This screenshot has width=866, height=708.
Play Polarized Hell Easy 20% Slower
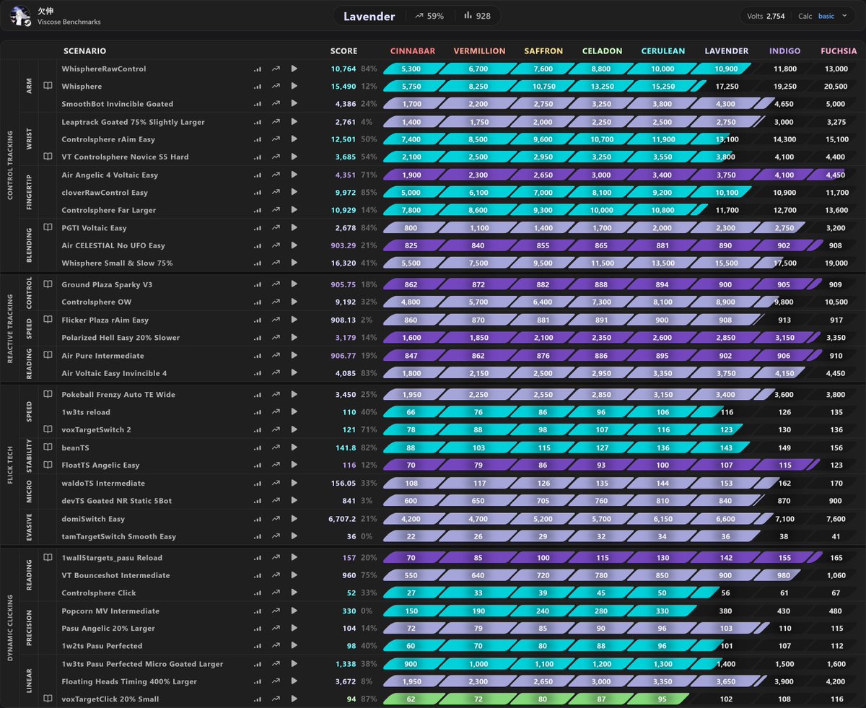[x=294, y=338]
